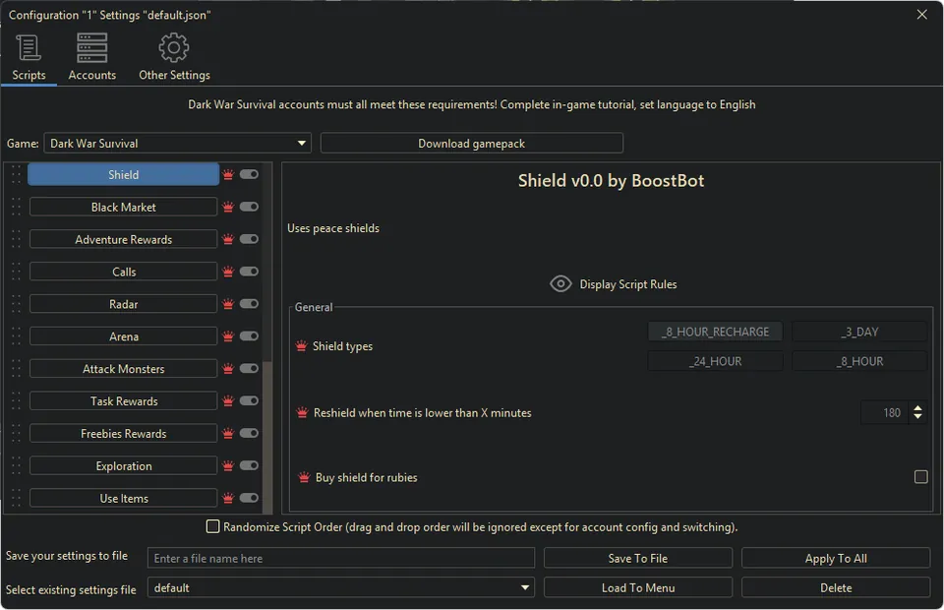
Task: Click the Apply To All button
Action: (x=836, y=558)
